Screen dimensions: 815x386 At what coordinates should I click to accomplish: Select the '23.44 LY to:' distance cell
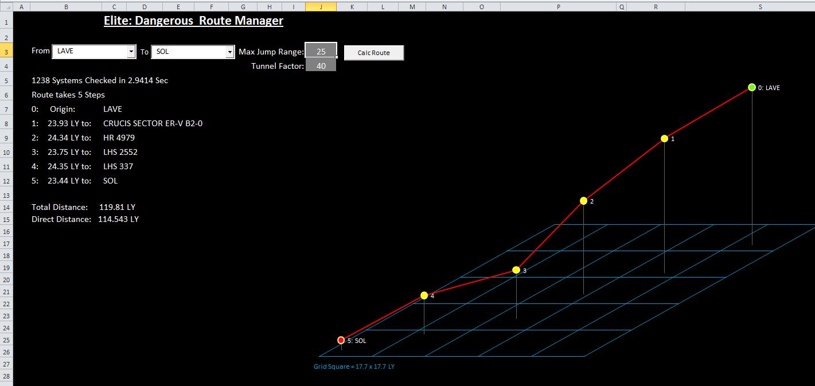(69, 181)
